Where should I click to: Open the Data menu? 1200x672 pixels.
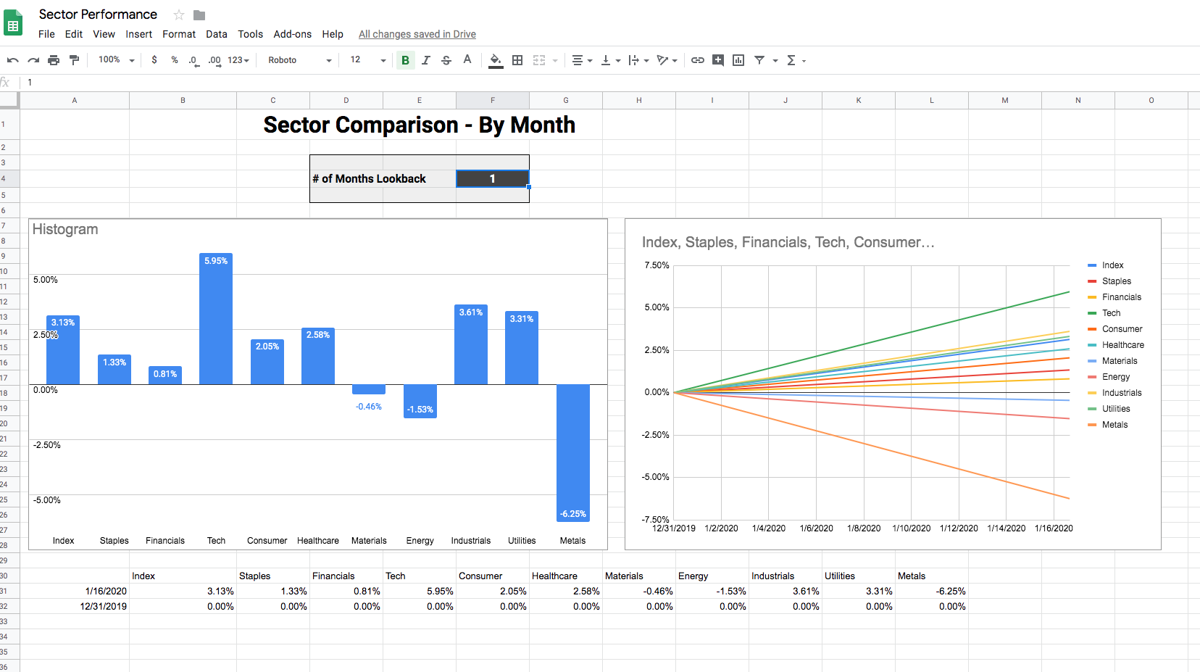(x=217, y=34)
